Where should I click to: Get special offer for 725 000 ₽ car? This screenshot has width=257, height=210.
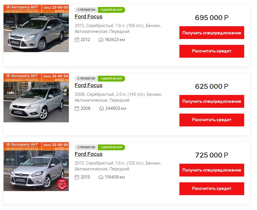coord(211,170)
